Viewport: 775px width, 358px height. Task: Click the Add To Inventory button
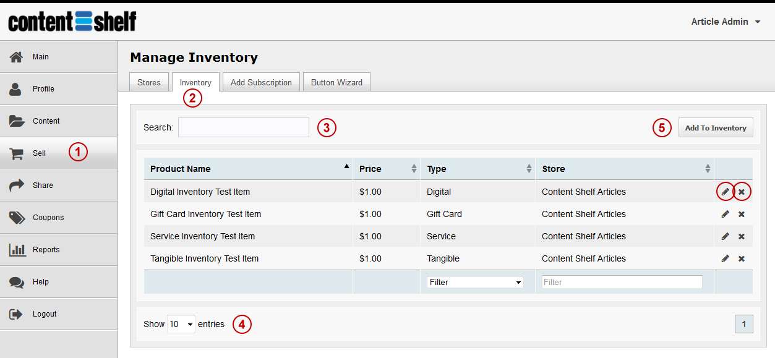pyautogui.click(x=716, y=128)
